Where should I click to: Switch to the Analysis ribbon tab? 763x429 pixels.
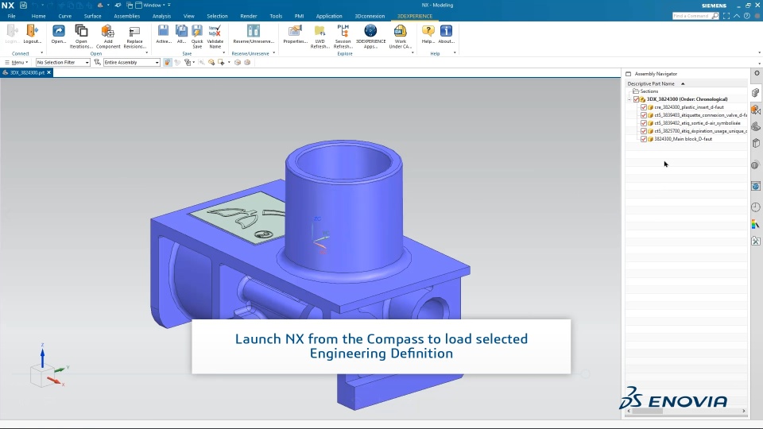coord(161,16)
